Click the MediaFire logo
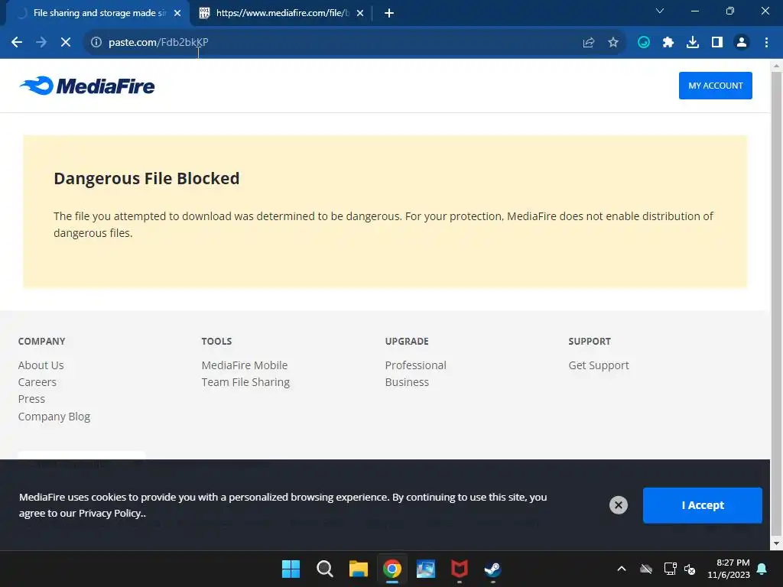Viewport: 783px width, 587px height. tap(87, 86)
